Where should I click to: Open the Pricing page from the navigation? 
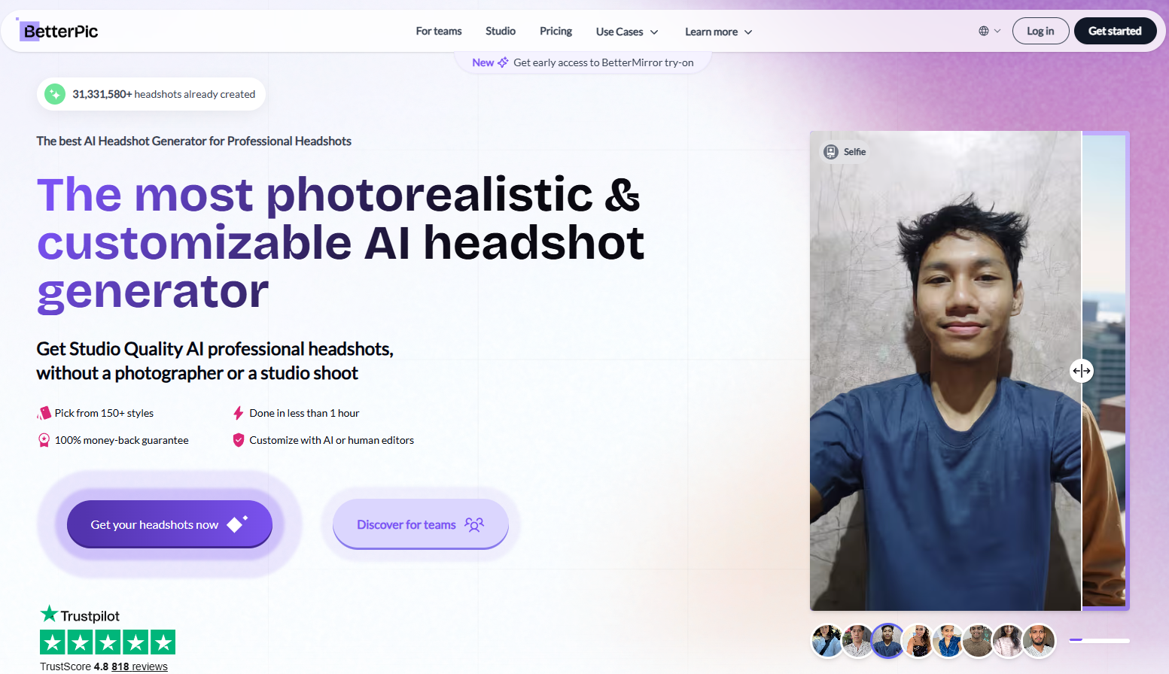[x=556, y=31]
